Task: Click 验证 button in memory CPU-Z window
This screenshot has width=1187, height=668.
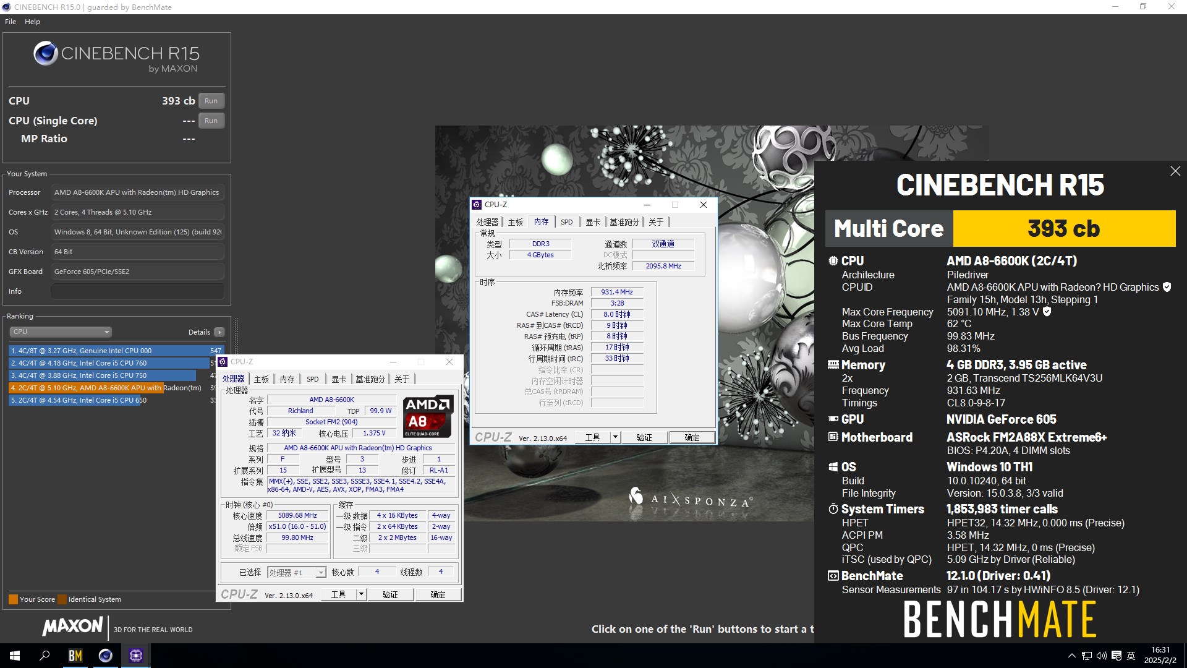Action: 644,437
